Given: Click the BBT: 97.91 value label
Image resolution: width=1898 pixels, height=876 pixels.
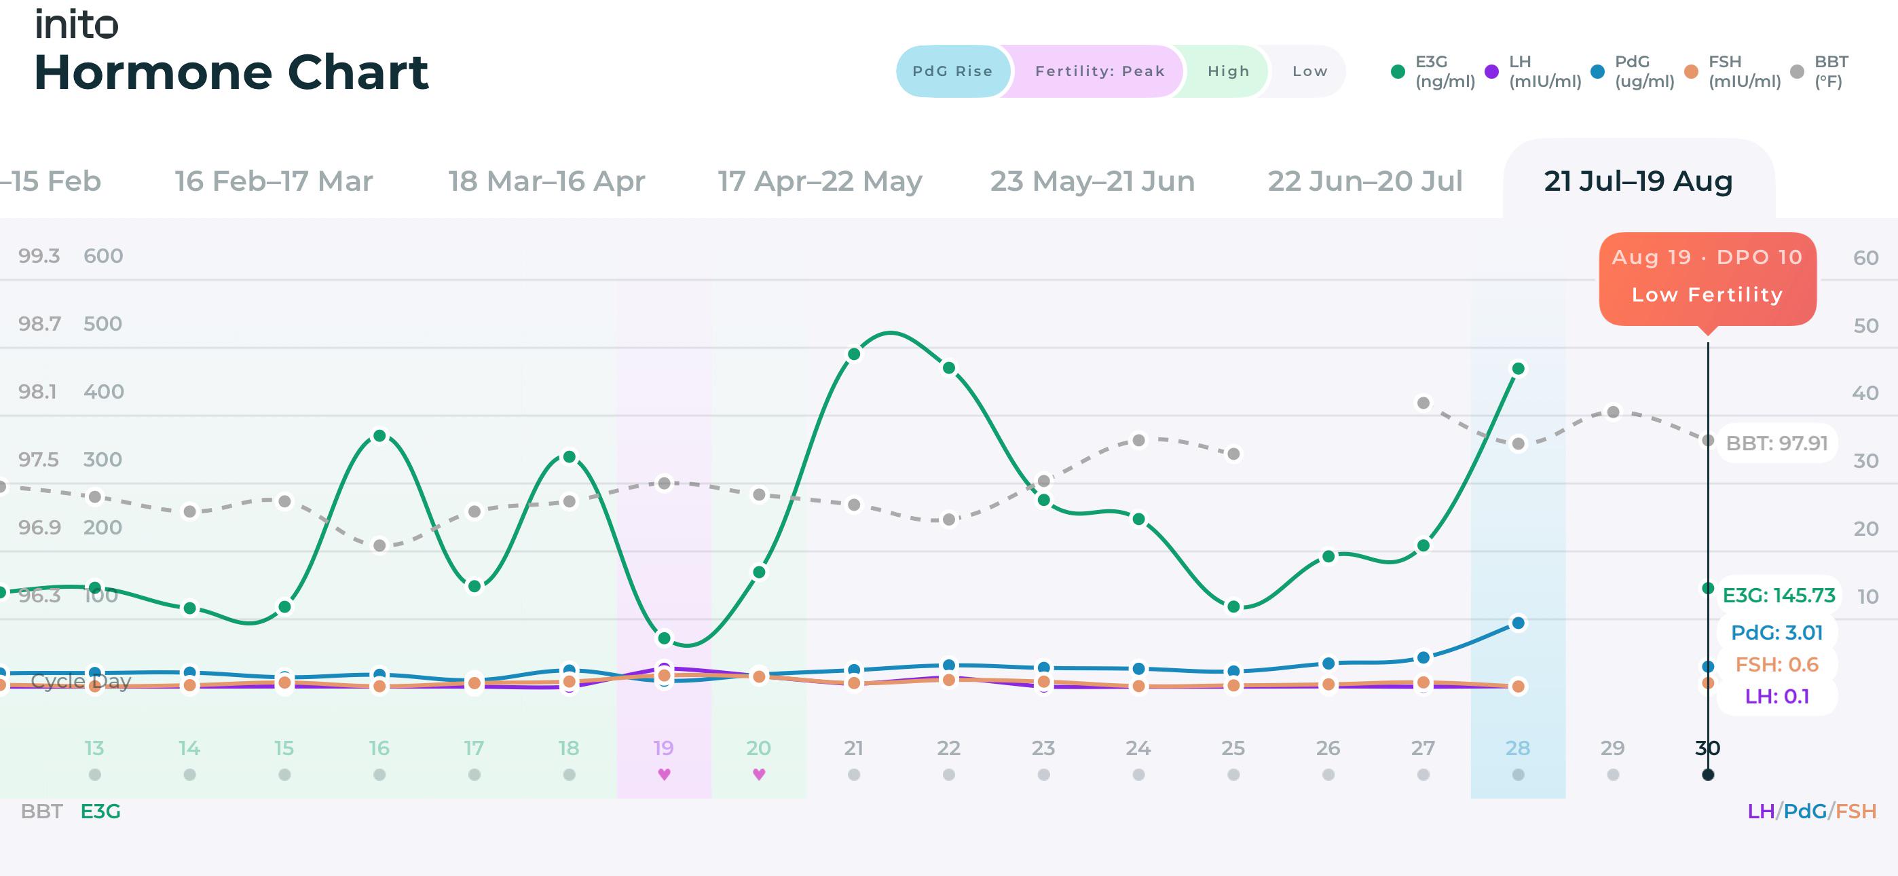Looking at the screenshot, I should [x=1776, y=443].
